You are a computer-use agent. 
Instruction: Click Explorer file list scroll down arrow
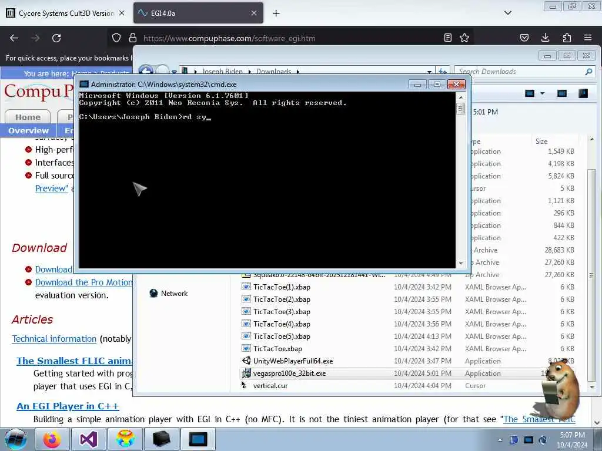[591, 388]
